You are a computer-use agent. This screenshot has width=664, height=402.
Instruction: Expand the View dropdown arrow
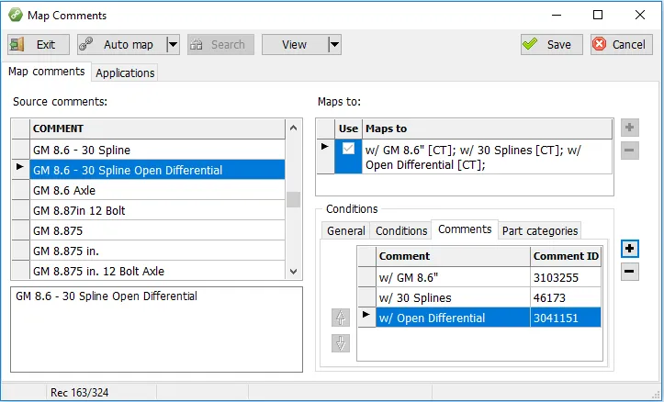(334, 44)
